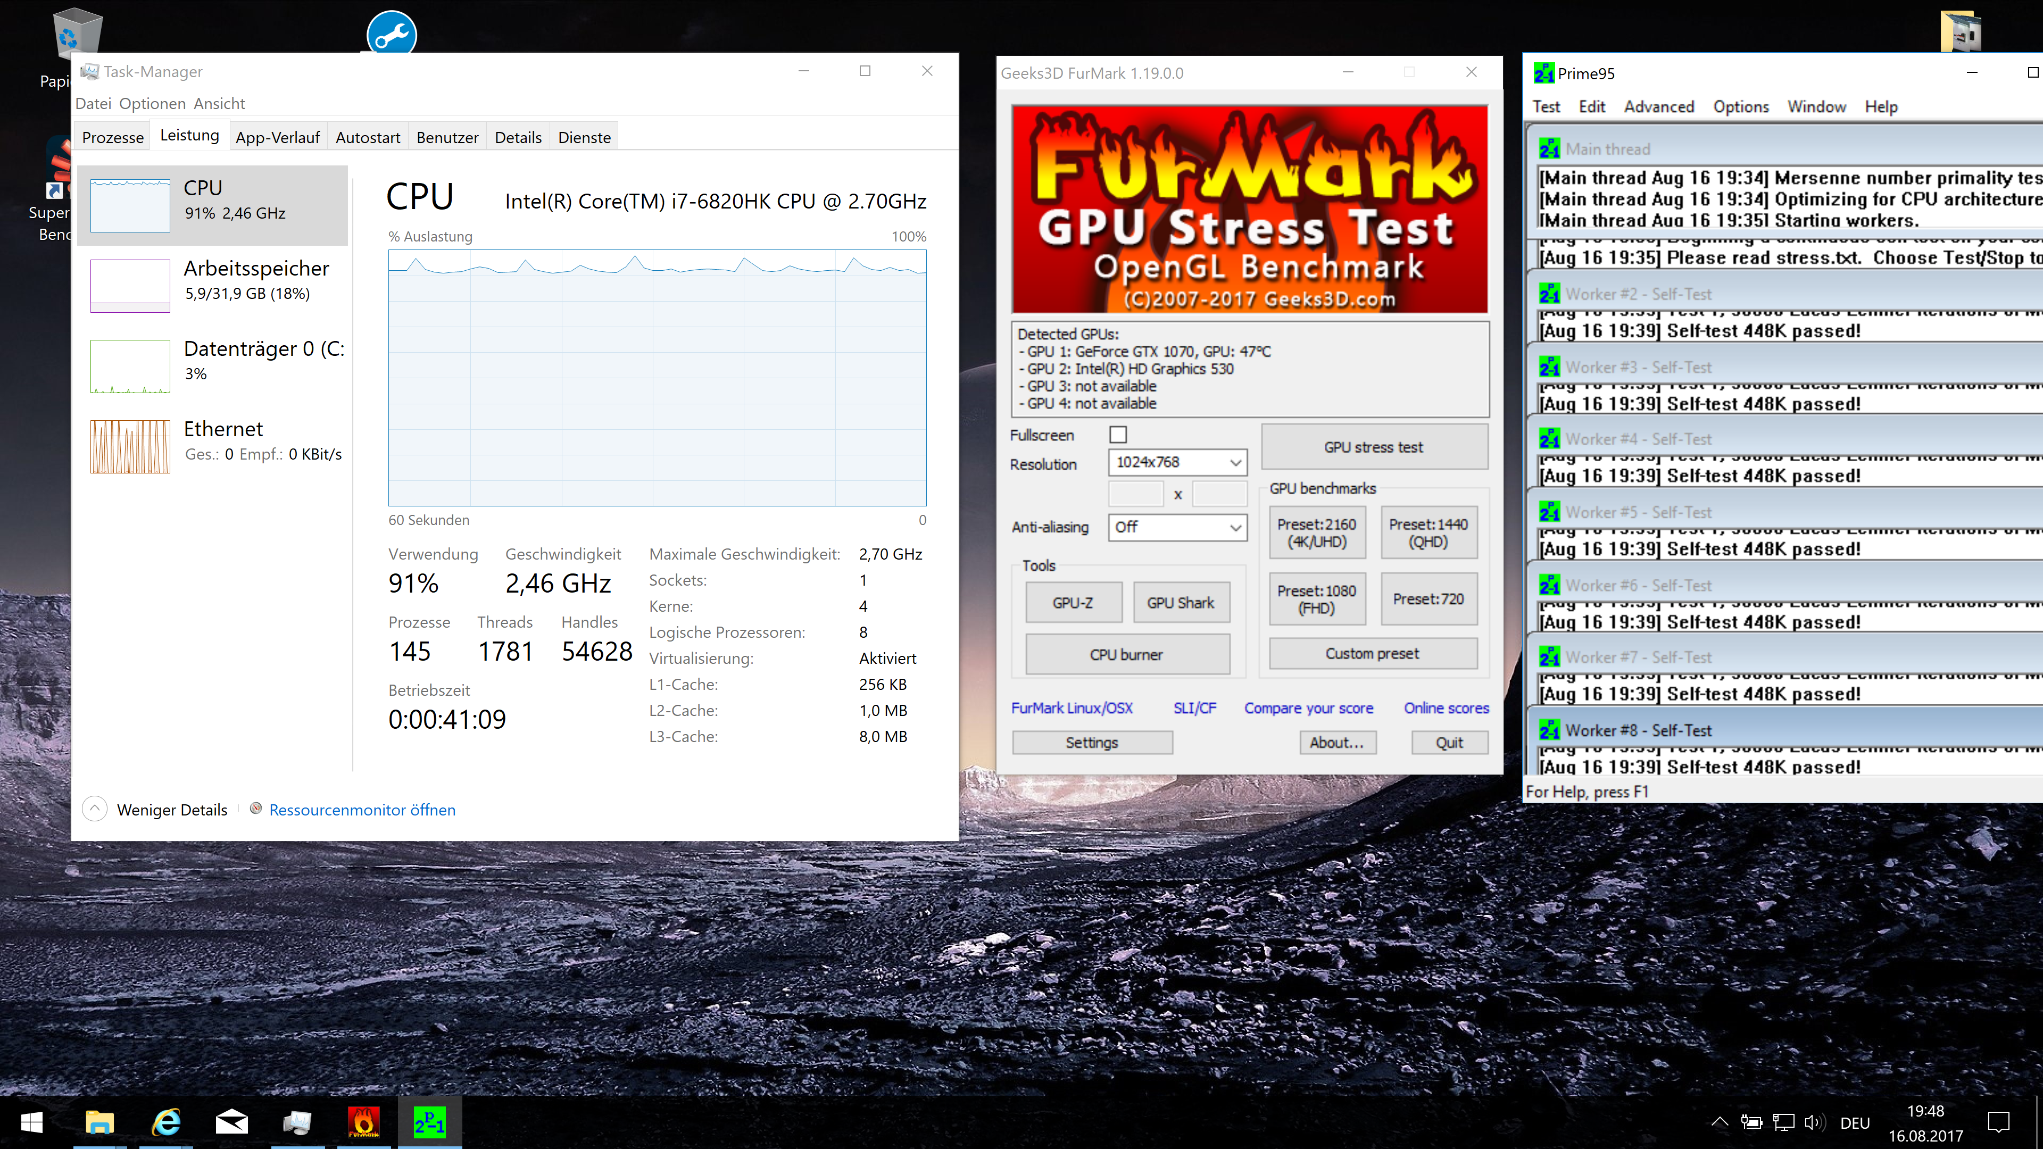Image resolution: width=2043 pixels, height=1149 pixels.
Task: Click the custom width input field
Action: point(1136,494)
